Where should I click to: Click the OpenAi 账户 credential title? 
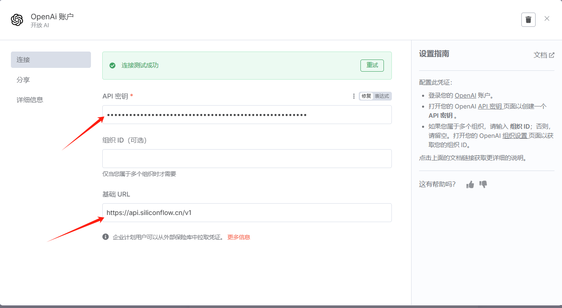(52, 17)
